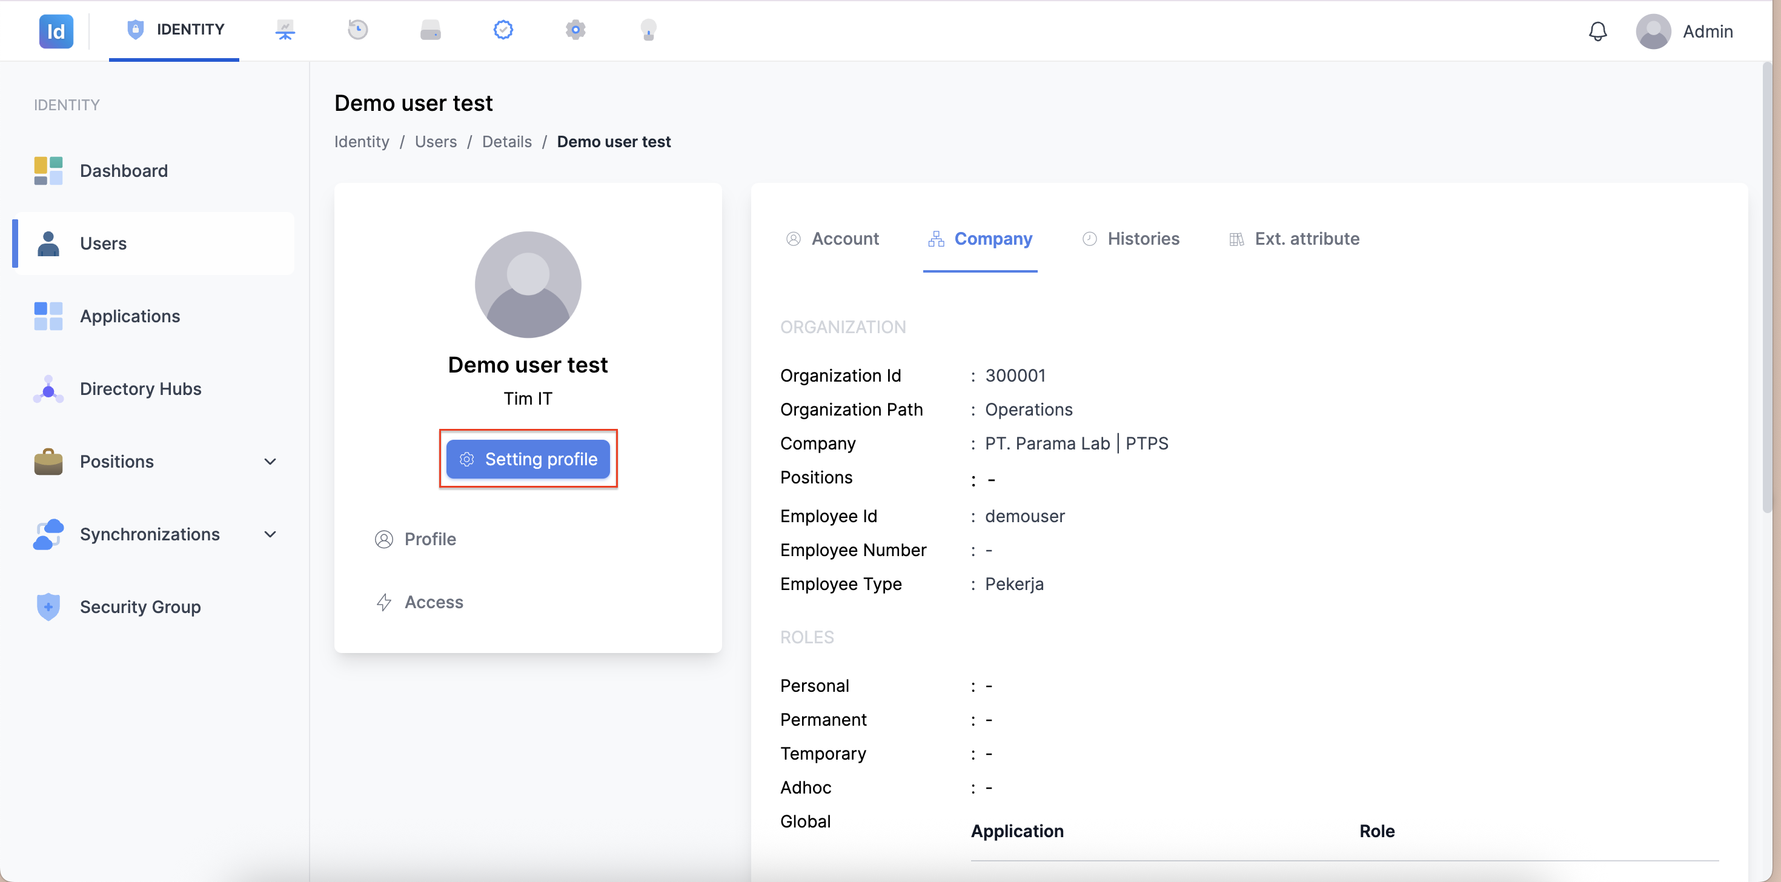This screenshot has width=1781, height=882.
Task: Select Users in the sidebar
Action: coord(153,244)
